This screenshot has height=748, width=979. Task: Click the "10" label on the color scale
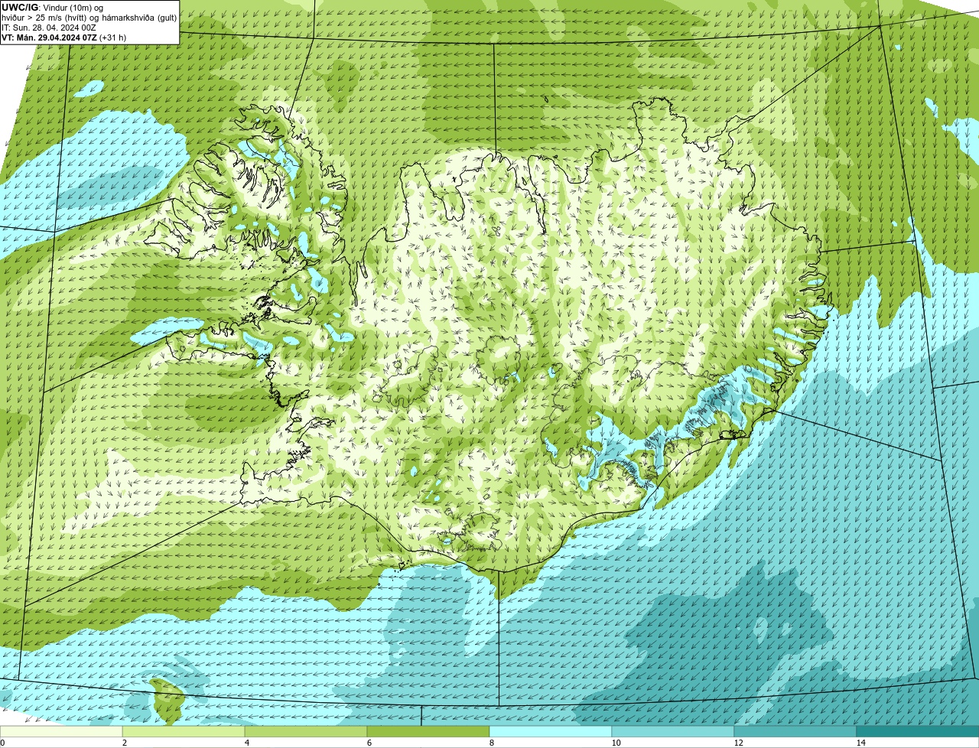(x=616, y=743)
